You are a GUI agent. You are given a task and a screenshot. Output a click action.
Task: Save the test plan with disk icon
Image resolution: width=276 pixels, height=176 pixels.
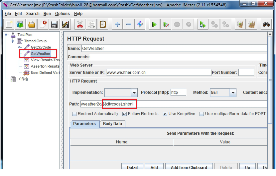tap(54, 24)
